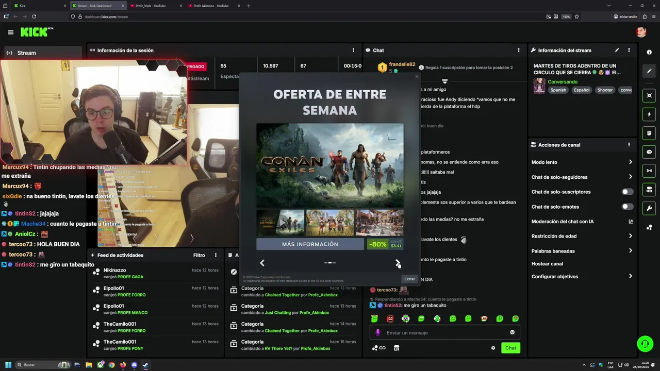Screen dimensions: 660x371
Task: Click the Conversando category link
Action: tap(563, 82)
